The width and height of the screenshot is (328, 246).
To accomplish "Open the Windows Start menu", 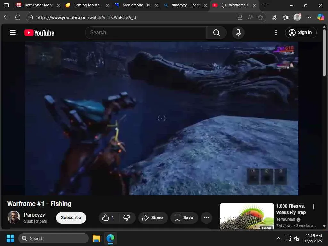I will (10, 238).
